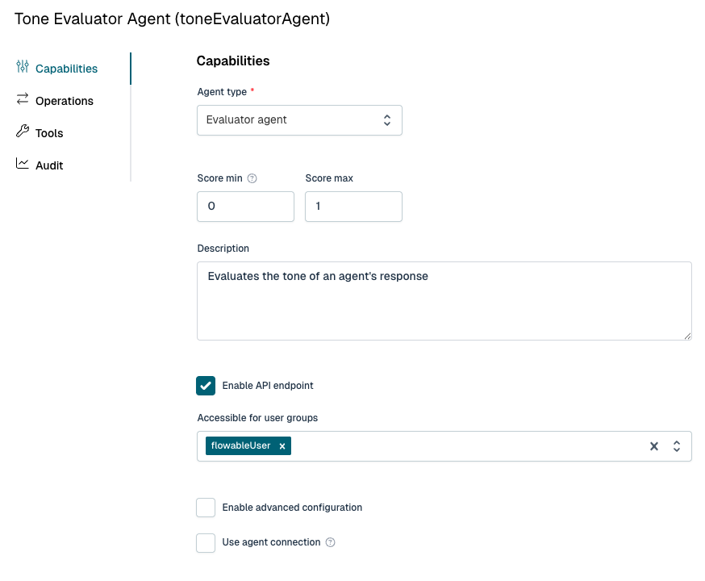
Task: Click the Score max label
Action: (329, 178)
